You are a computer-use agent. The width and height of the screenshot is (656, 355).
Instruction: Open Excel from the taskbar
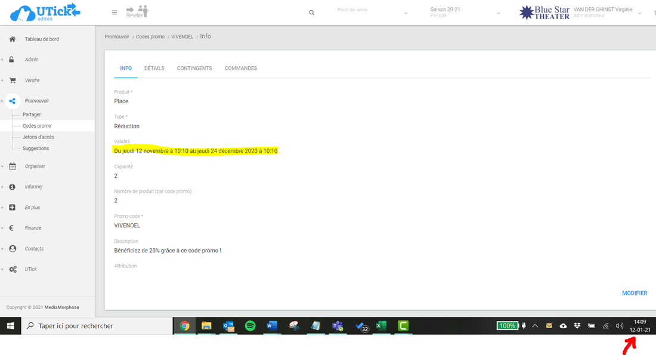381,326
